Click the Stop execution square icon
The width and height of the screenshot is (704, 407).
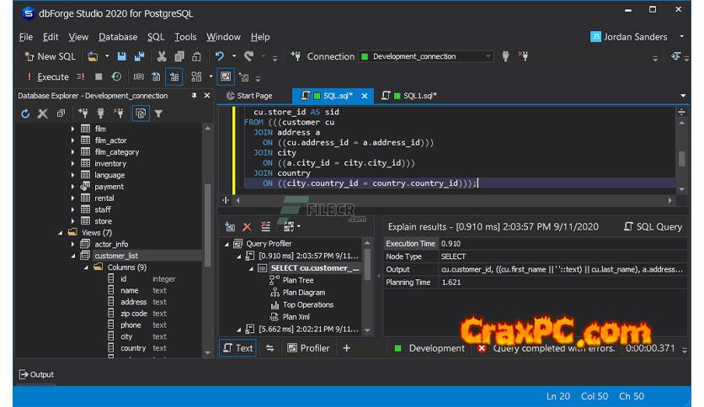99,77
